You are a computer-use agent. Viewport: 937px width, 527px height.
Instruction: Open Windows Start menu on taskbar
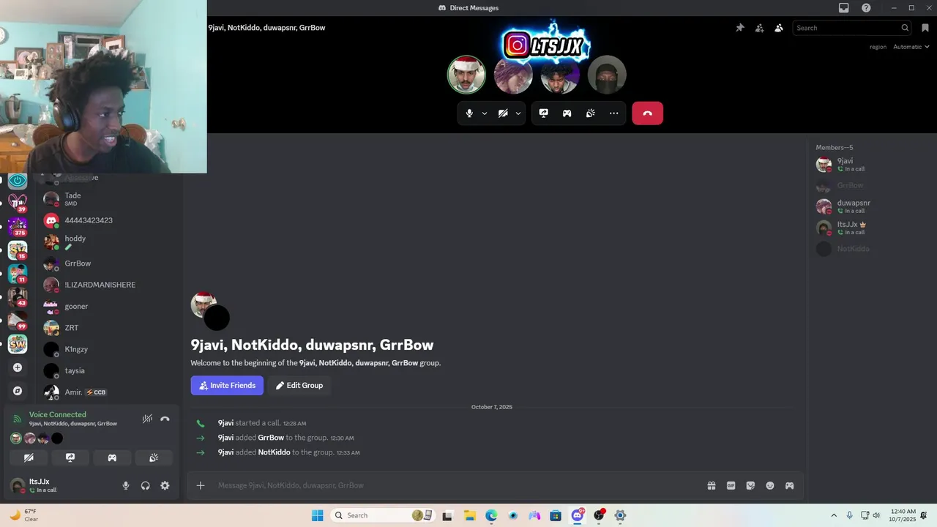click(317, 515)
